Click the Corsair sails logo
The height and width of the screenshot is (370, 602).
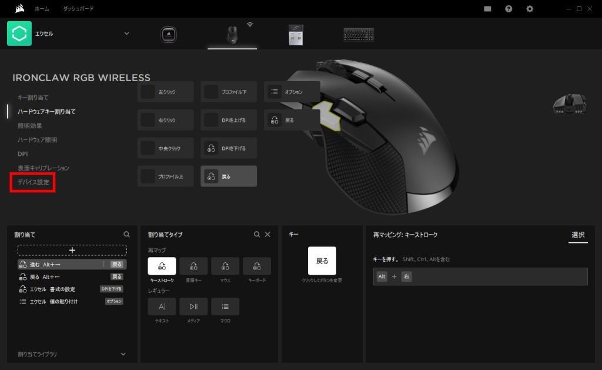click(x=19, y=8)
